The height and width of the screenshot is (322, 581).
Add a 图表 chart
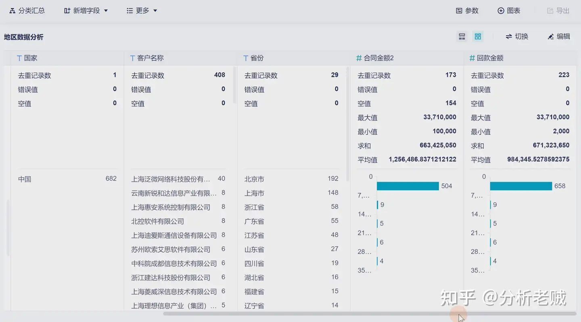(509, 11)
